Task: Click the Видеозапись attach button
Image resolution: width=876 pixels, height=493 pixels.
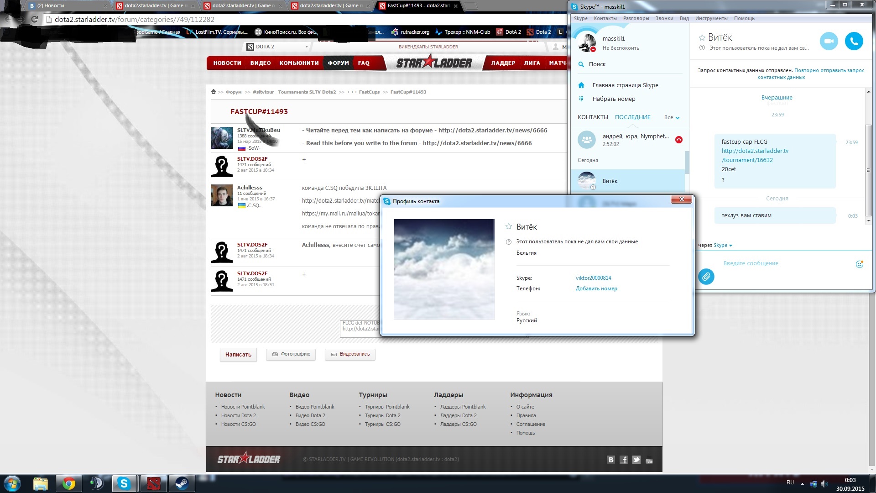Action: (350, 354)
